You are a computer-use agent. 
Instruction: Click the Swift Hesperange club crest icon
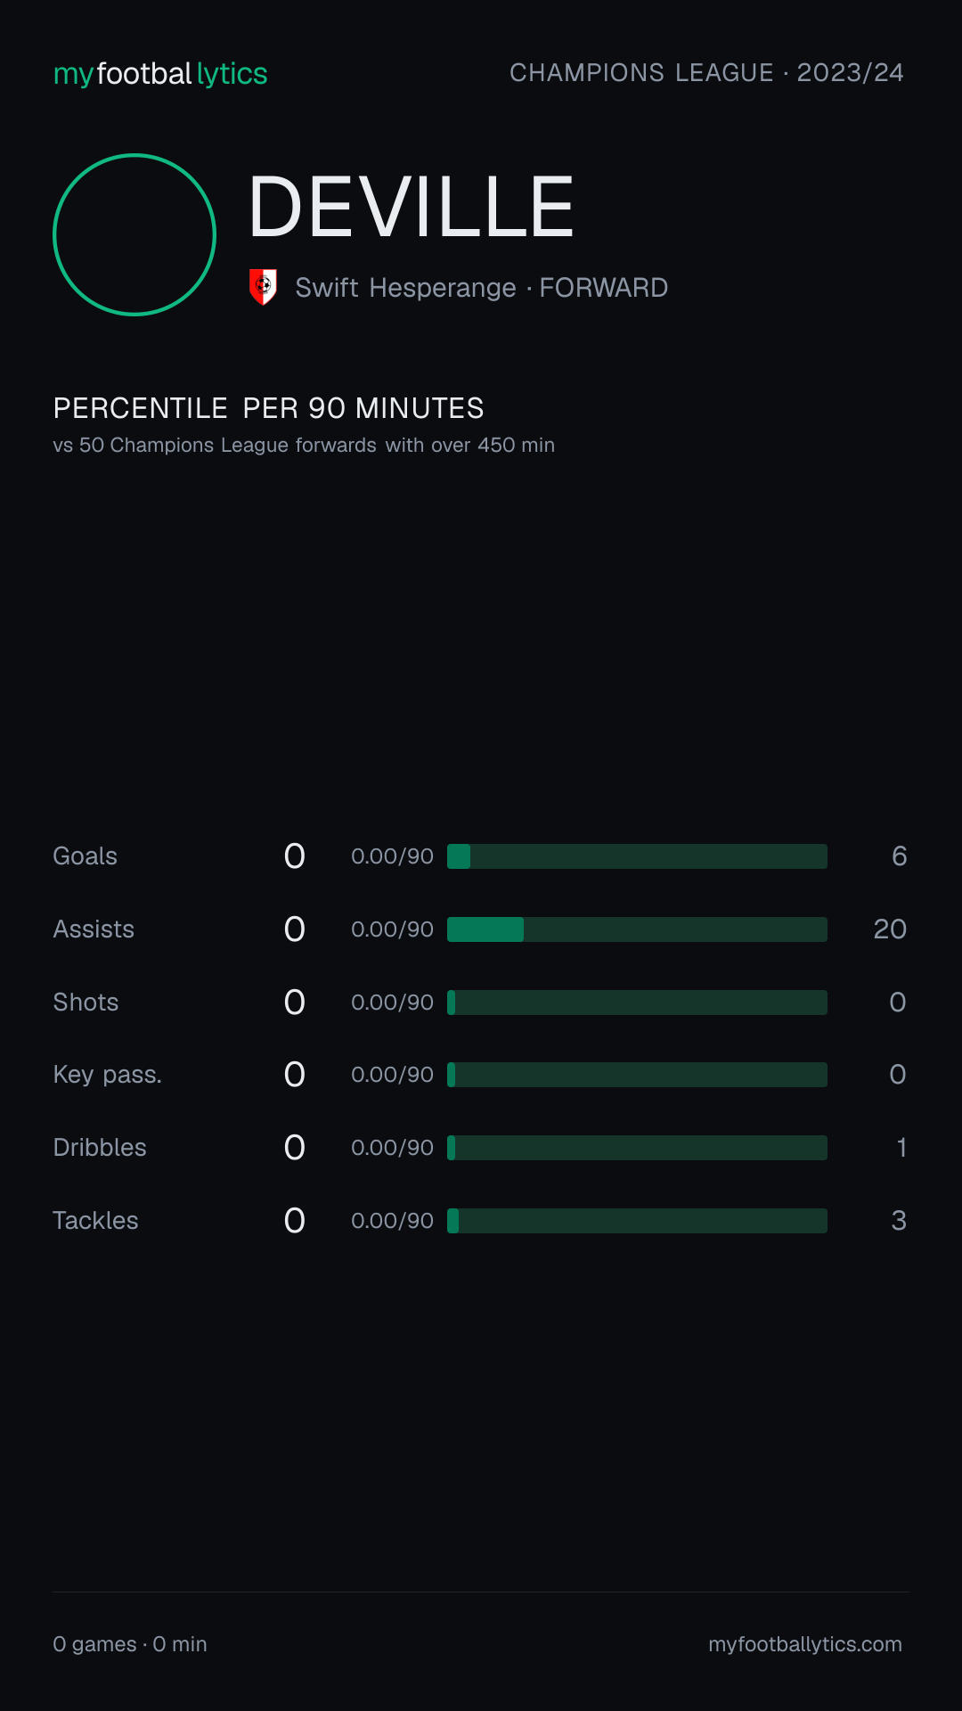tap(263, 287)
